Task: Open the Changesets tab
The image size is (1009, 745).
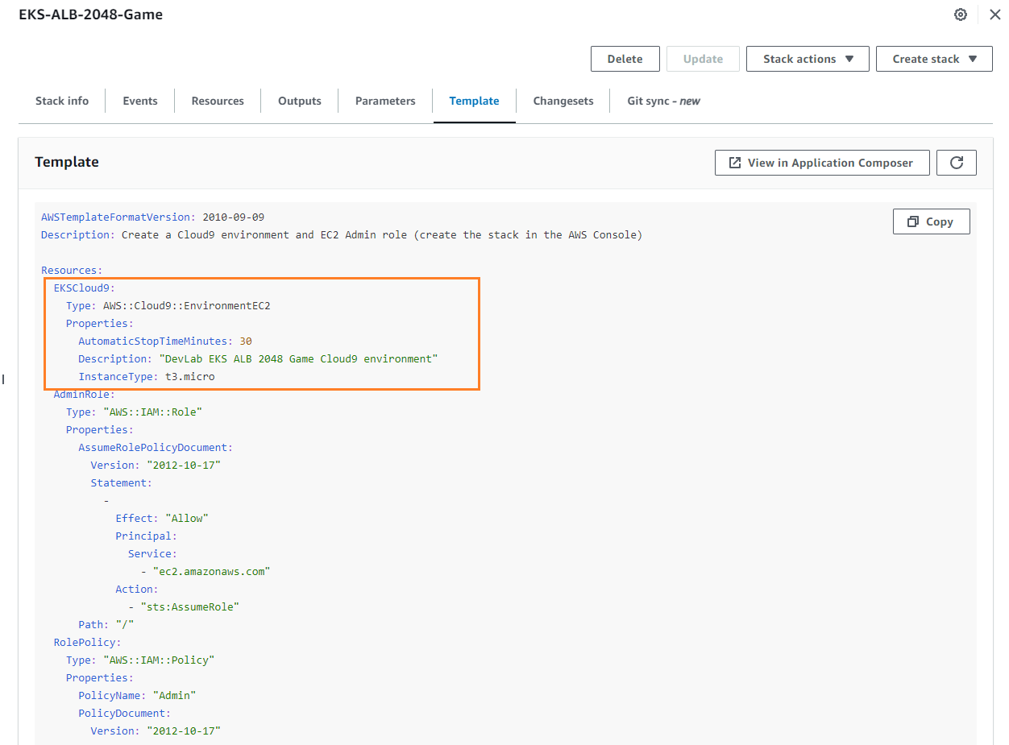Action: pos(563,101)
